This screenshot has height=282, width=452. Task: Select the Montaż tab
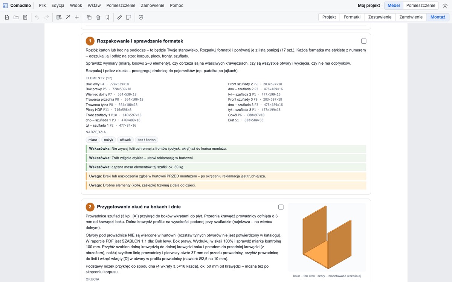[438, 17]
